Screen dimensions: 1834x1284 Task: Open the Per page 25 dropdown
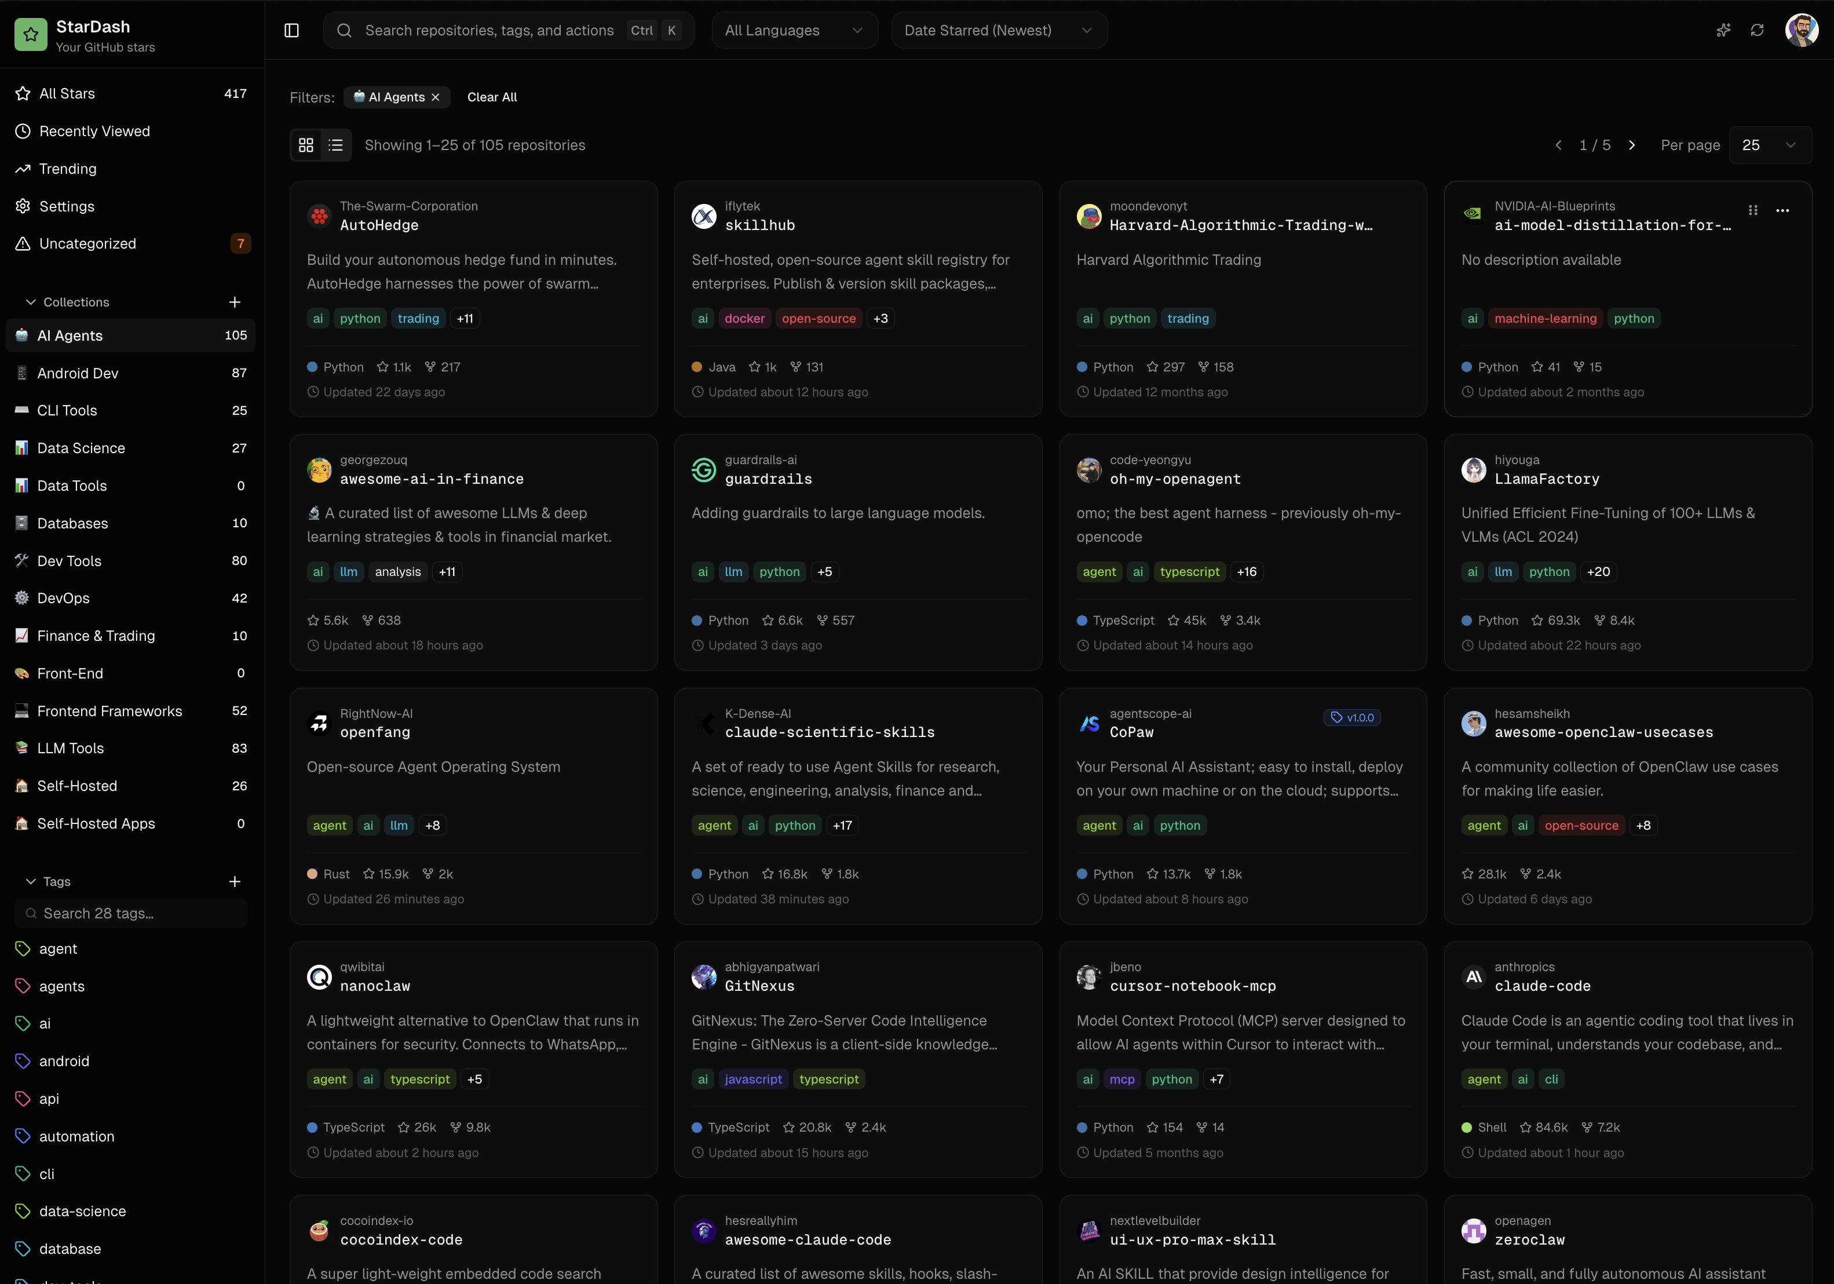[1769, 145]
